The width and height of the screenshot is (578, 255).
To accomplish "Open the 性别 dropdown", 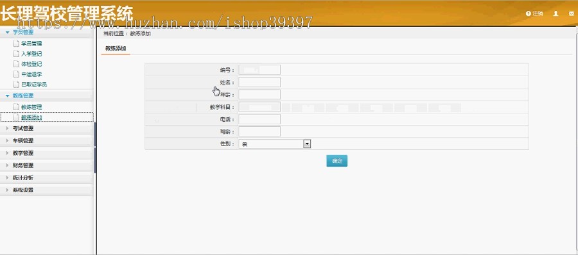I will [275, 144].
